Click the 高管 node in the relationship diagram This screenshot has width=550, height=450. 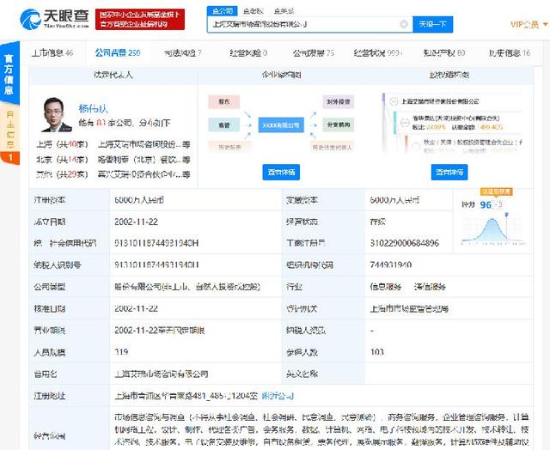tap(224, 125)
